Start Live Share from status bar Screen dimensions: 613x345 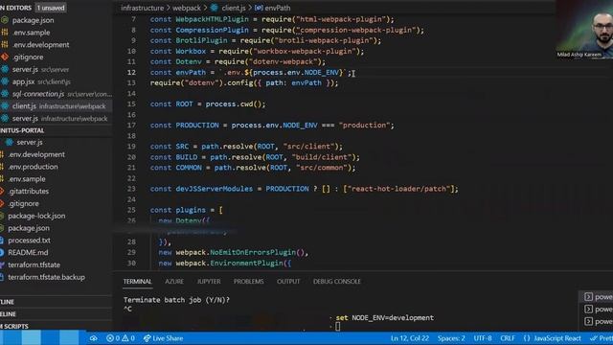coord(163,338)
